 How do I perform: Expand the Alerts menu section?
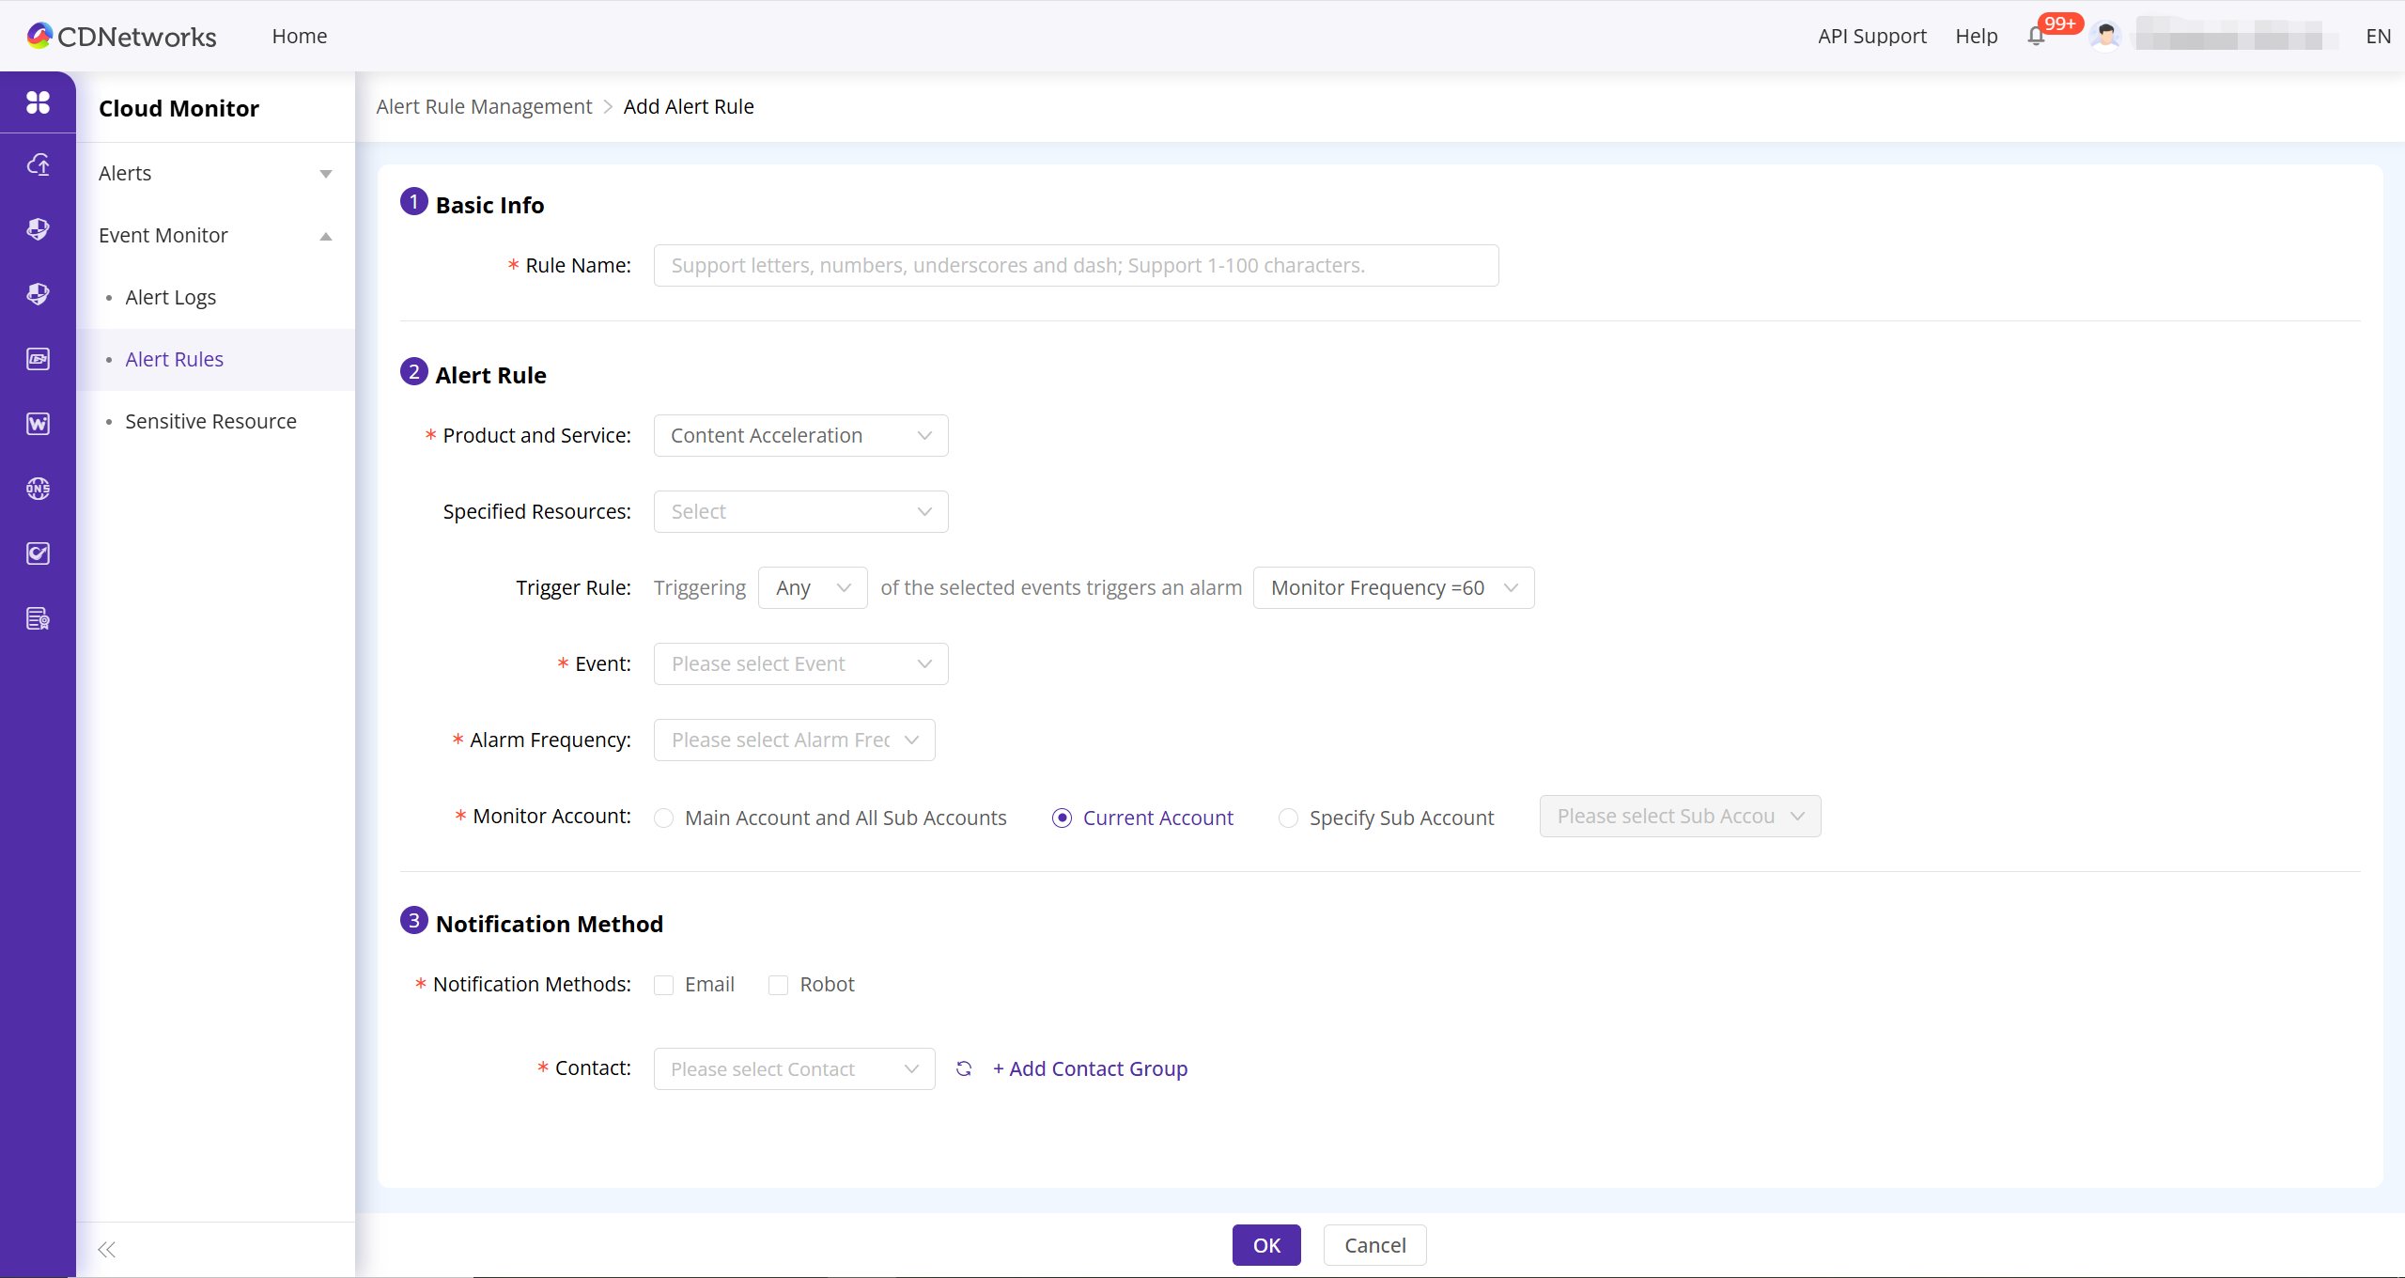coord(214,173)
